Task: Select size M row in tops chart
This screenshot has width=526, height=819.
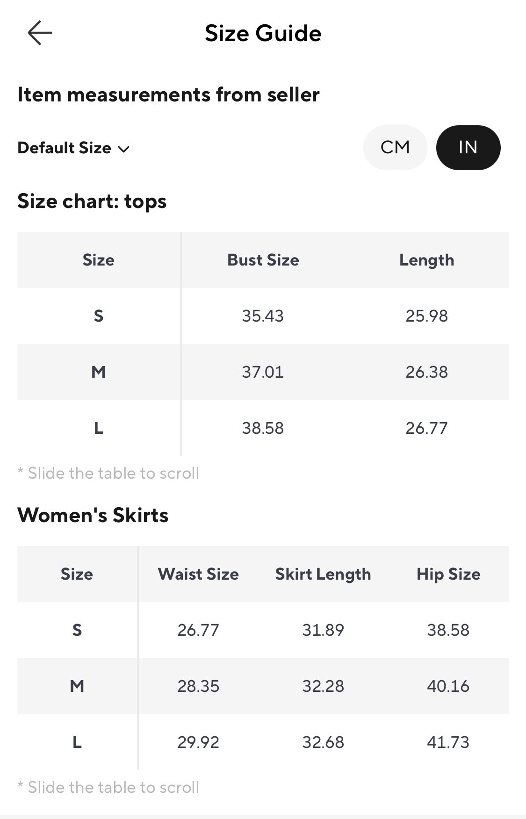Action: (263, 372)
